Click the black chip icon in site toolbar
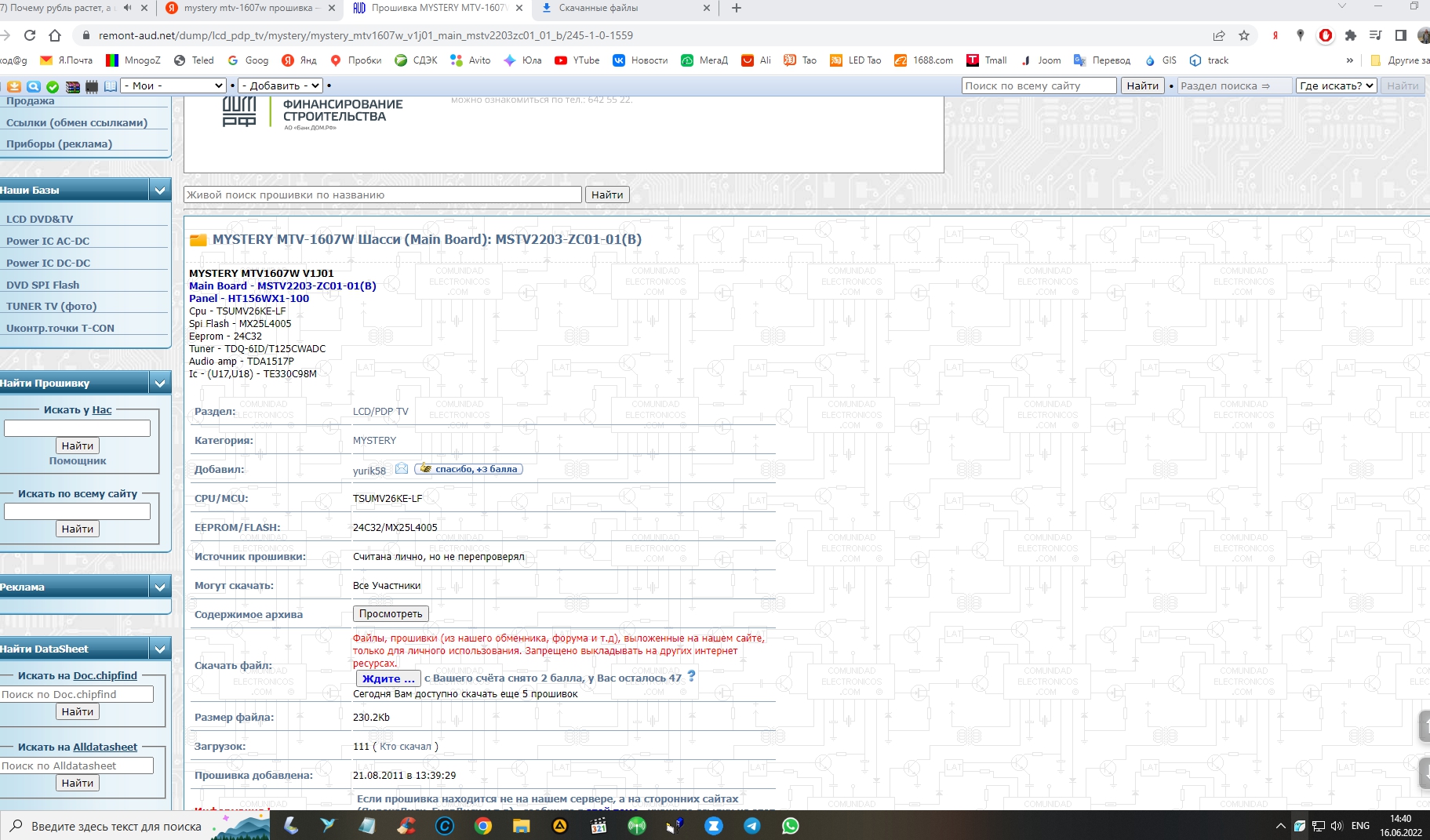Image resolution: width=1430 pixels, height=840 pixels. click(x=92, y=86)
